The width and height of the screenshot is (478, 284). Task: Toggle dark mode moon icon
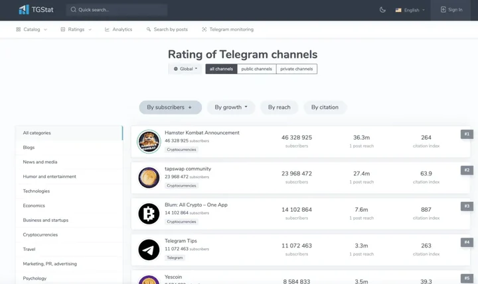pyautogui.click(x=382, y=10)
